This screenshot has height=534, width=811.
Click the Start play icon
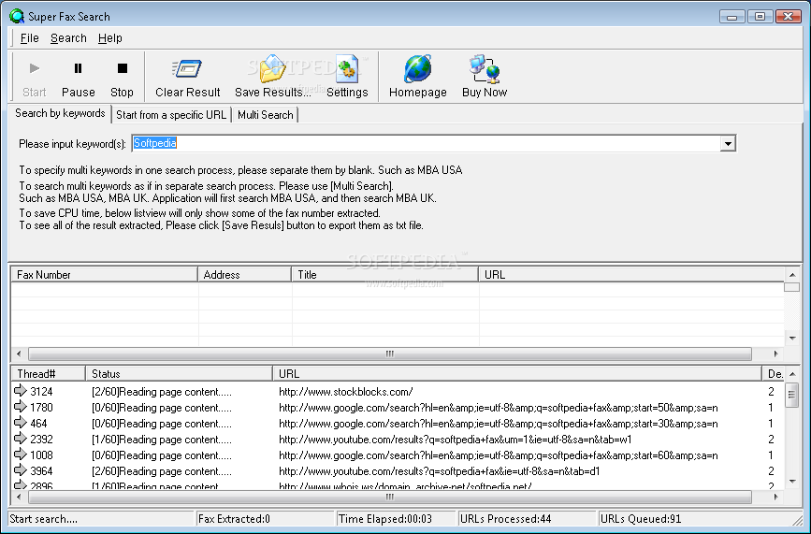(34, 68)
